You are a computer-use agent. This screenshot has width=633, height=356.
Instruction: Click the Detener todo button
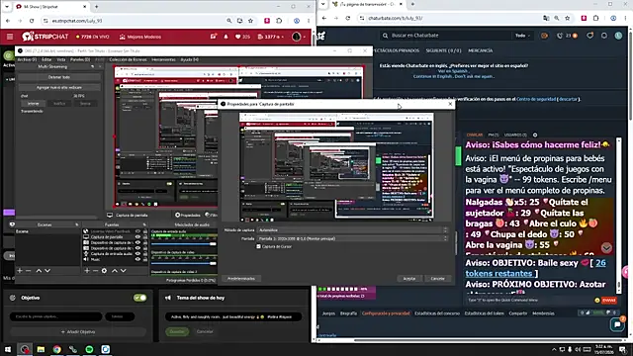[59, 77]
